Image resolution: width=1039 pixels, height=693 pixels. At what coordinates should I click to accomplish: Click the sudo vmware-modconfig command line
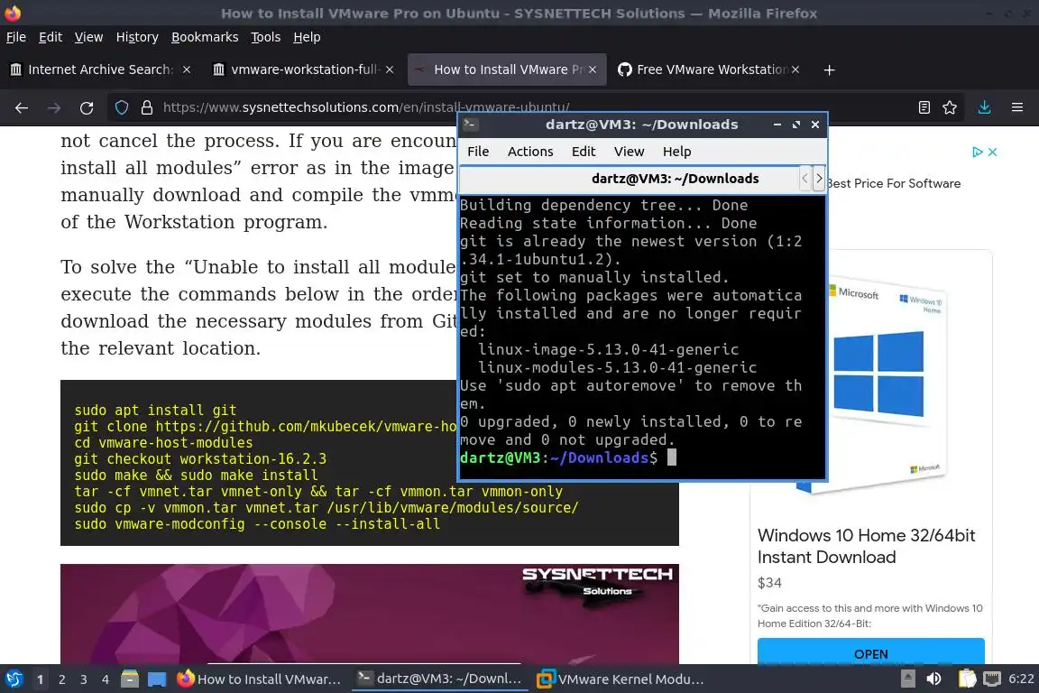click(257, 524)
